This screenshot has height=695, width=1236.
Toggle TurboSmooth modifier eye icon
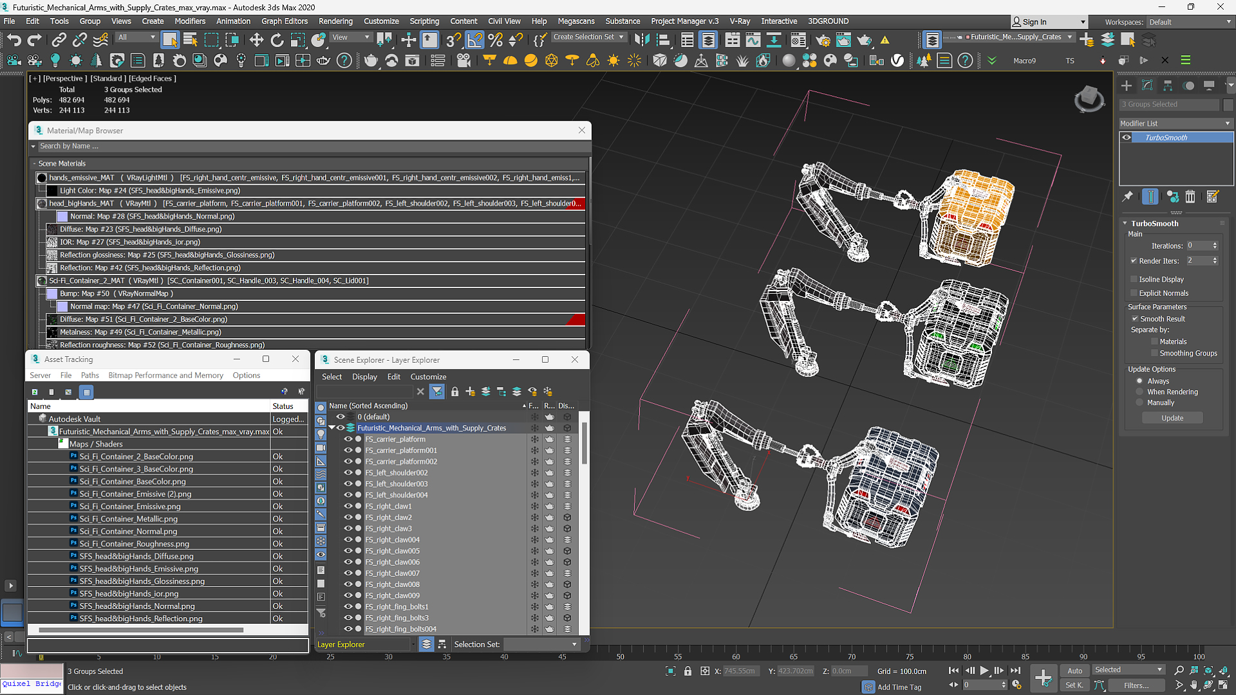[x=1127, y=138]
